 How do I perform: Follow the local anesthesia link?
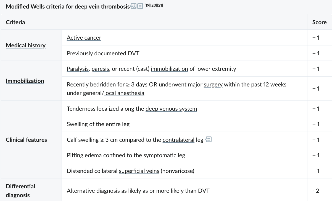(x=124, y=93)
